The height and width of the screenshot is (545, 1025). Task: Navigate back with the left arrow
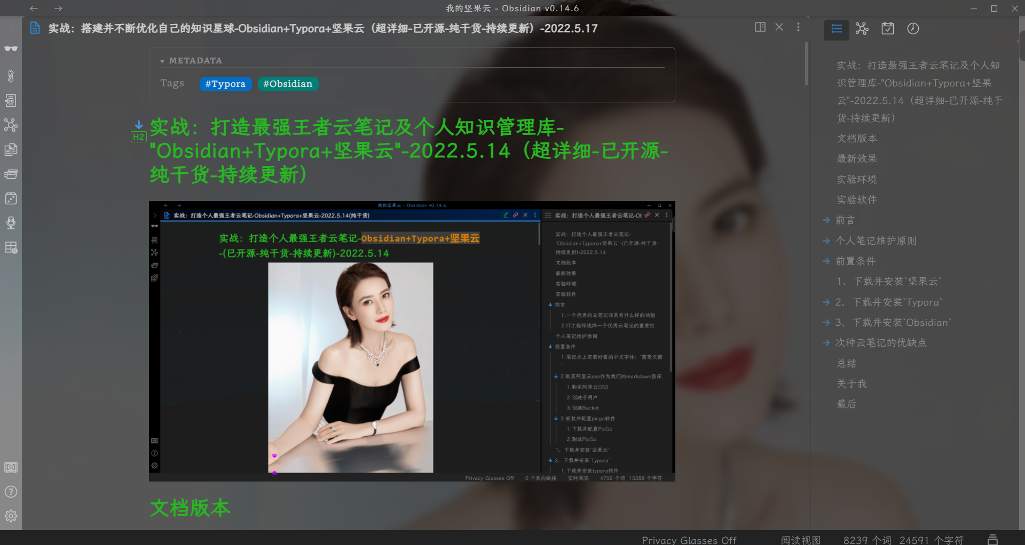coord(34,9)
